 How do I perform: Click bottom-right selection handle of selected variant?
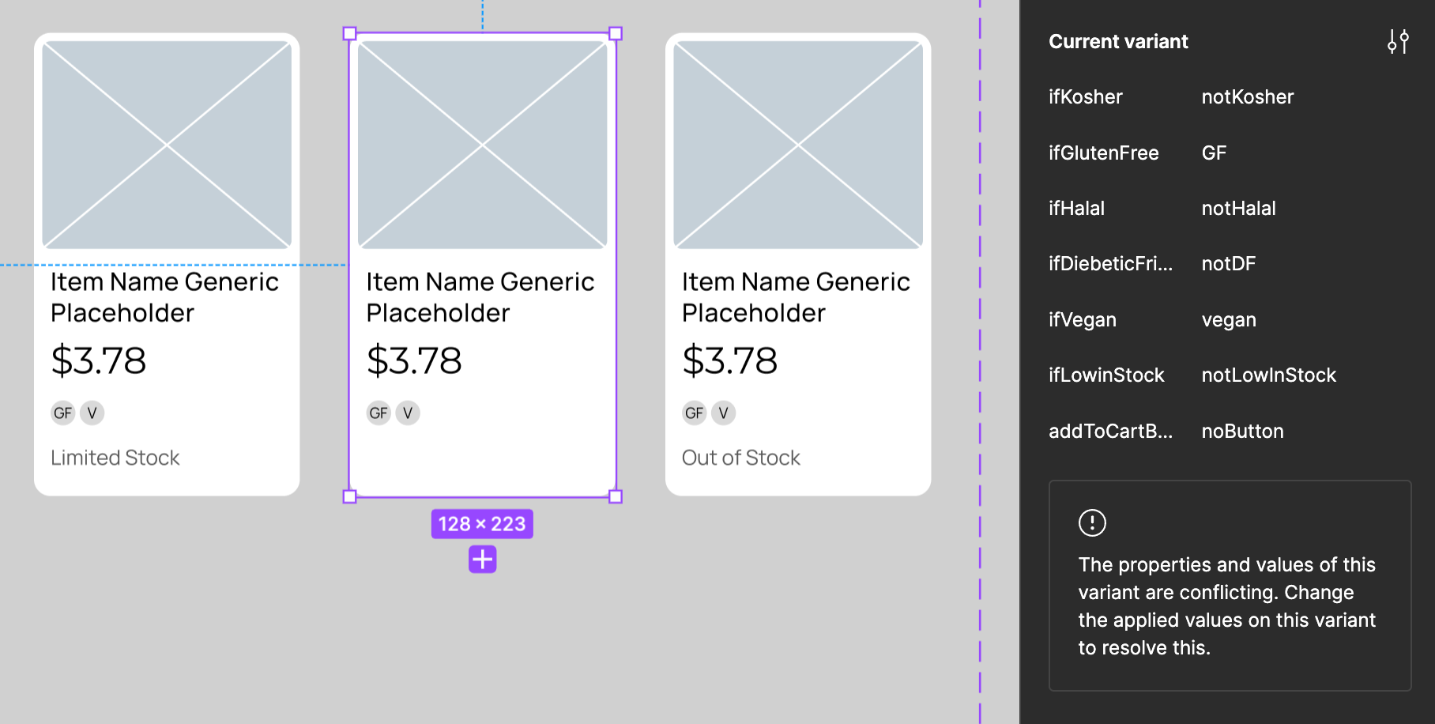pyautogui.click(x=616, y=496)
